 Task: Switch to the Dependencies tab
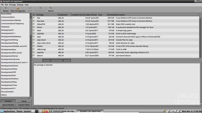tap(57, 61)
